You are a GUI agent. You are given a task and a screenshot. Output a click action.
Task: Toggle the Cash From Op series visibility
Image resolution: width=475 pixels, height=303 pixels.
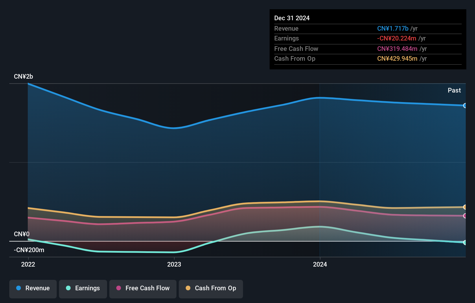click(211, 288)
